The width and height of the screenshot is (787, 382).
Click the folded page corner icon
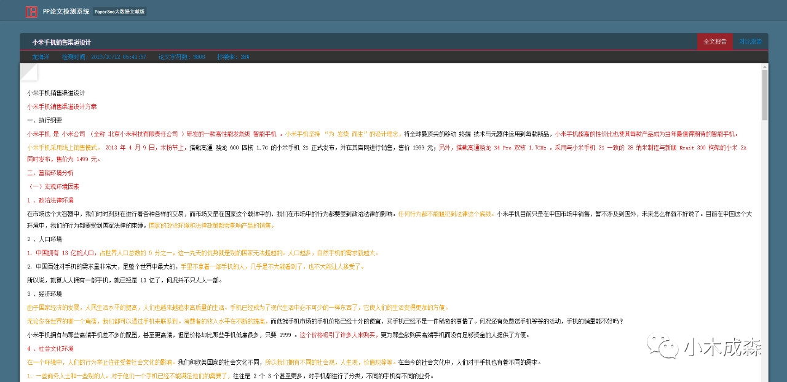pyautogui.click(x=29, y=72)
